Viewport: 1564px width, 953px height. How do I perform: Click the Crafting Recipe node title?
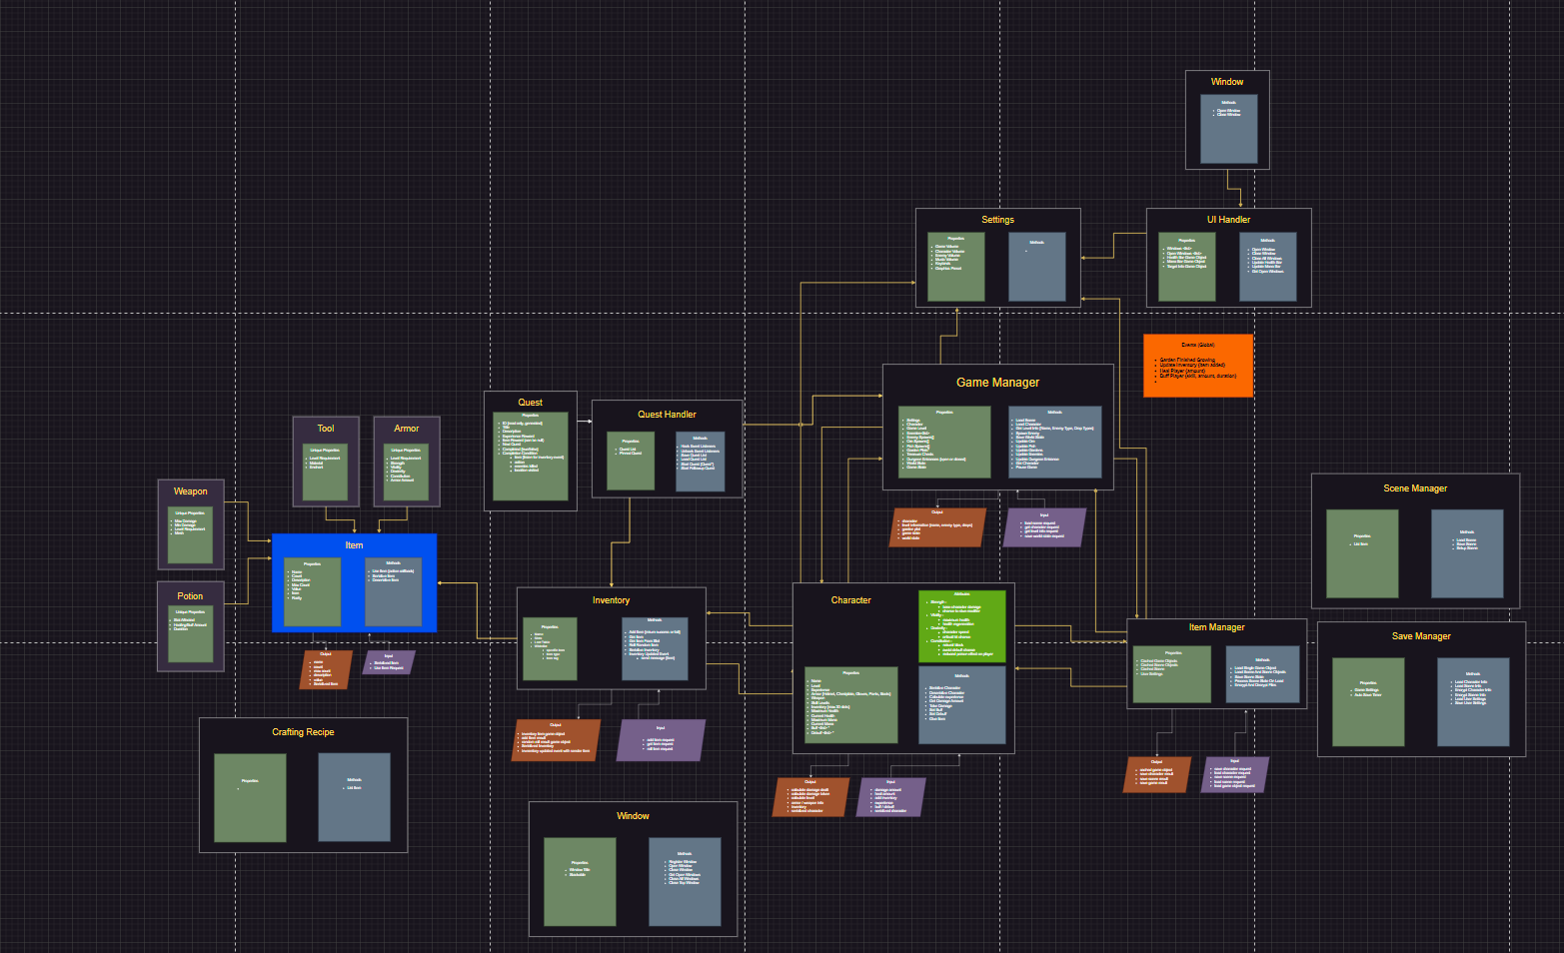point(303,732)
